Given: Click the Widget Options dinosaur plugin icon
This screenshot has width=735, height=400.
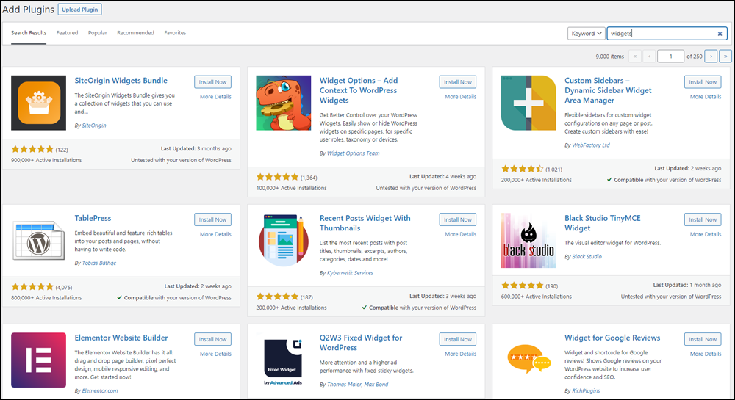Looking at the screenshot, I should click(x=284, y=103).
